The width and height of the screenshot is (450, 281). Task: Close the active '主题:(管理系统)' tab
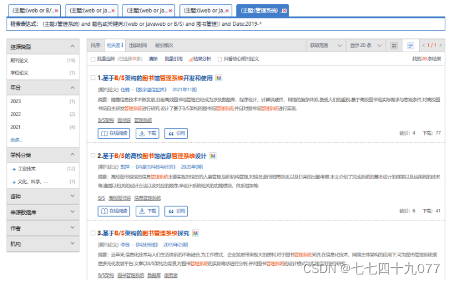tap(284, 11)
